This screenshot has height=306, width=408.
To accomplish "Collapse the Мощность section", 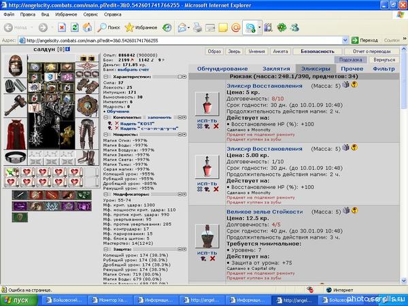I will click(106, 135).
